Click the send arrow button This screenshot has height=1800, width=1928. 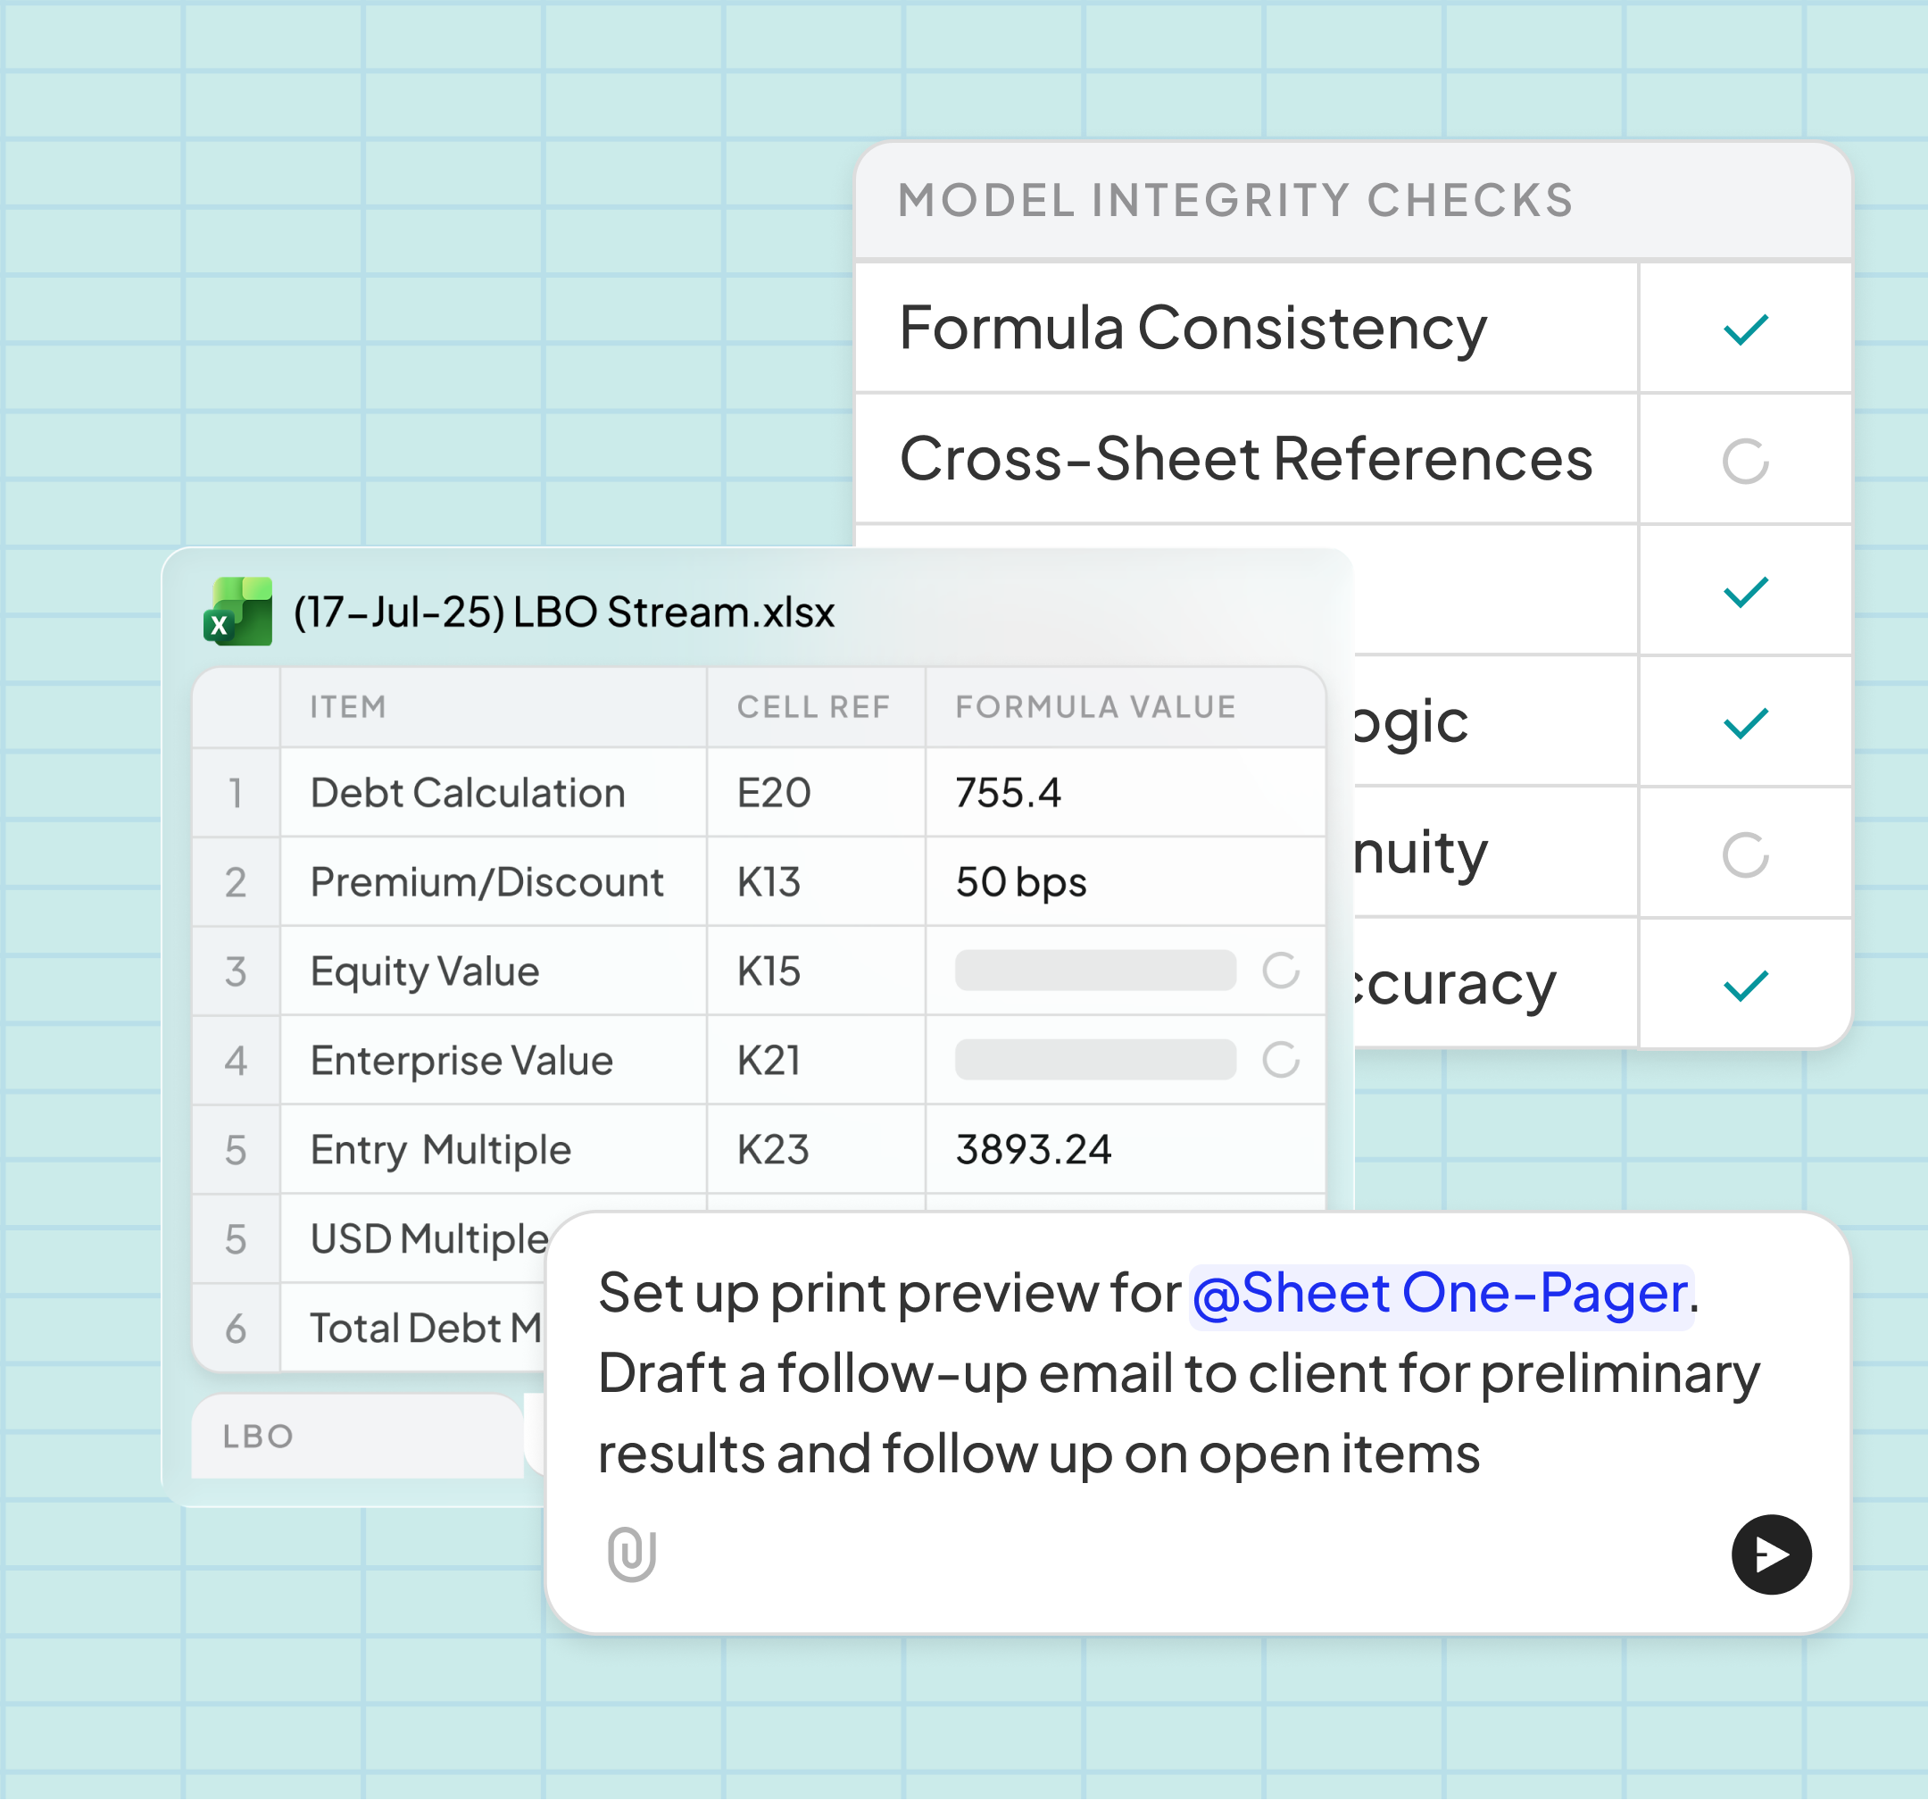point(1770,1554)
